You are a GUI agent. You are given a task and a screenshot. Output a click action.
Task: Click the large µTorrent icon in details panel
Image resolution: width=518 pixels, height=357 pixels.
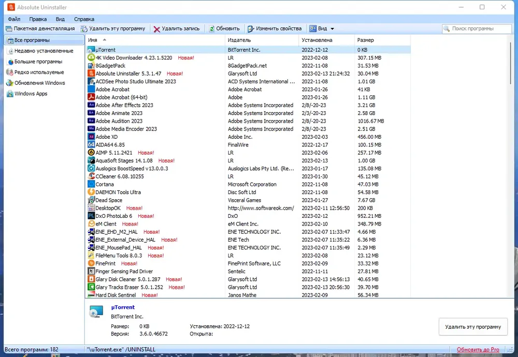click(96, 311)
